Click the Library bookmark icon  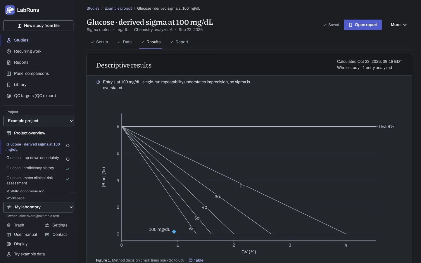point(9,85)
